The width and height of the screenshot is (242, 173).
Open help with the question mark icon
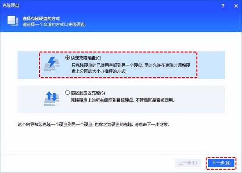(x=223, y=6)
